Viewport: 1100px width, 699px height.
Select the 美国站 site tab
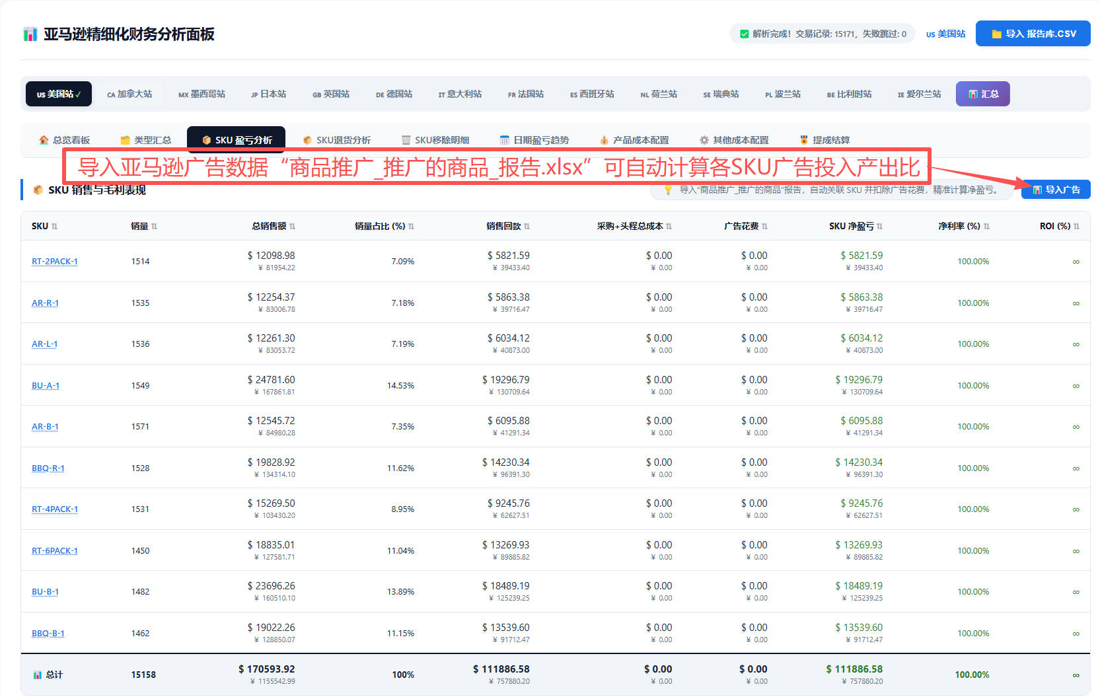[59, 94]
